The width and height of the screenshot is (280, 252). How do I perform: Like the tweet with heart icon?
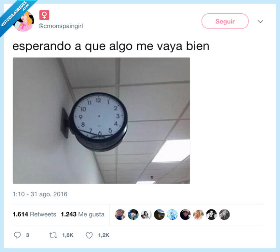tap(89, 235)
